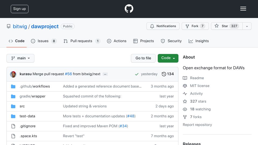Viewport: 258px width, 145px height.
Task: Open the bitwig owner link
Action: tap(20, 26)
